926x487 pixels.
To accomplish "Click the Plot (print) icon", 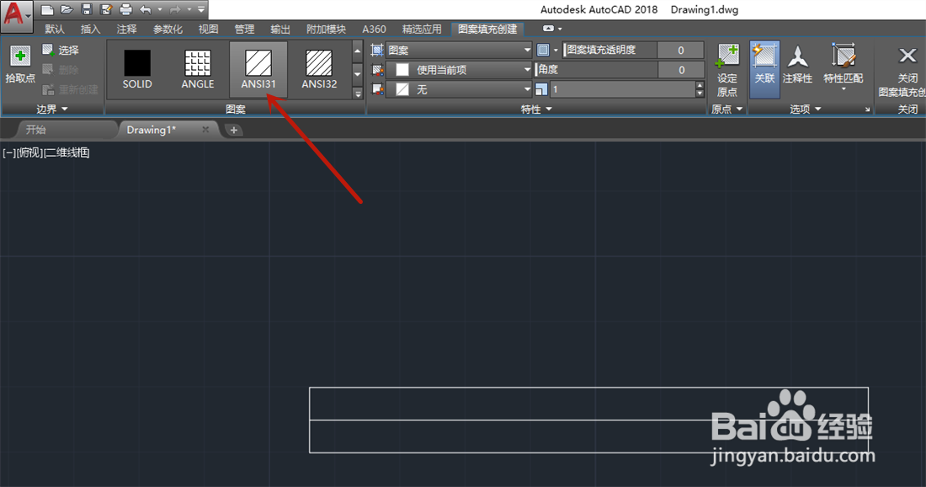I will point(125,9).
